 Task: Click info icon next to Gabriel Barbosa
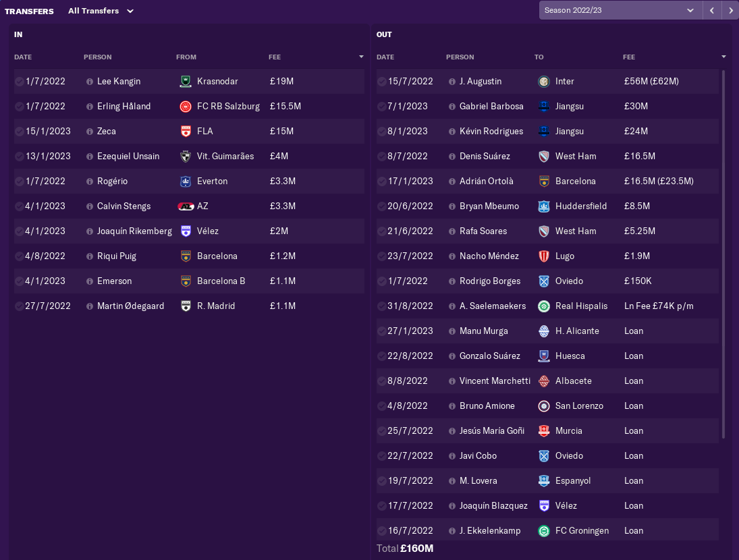pos(452,107)
